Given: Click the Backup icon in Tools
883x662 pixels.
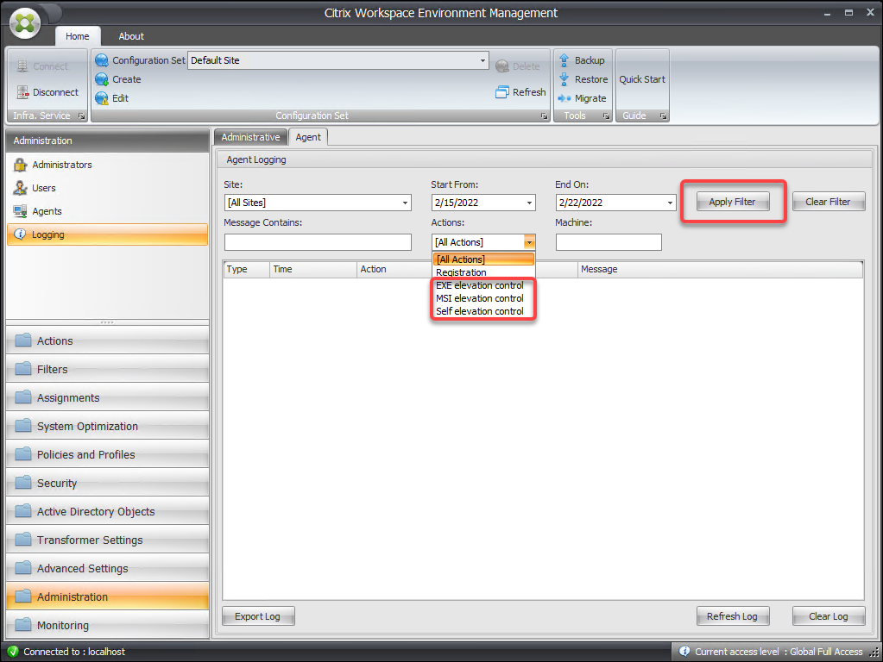Looking at the screenshot, I should pos(564,60).
